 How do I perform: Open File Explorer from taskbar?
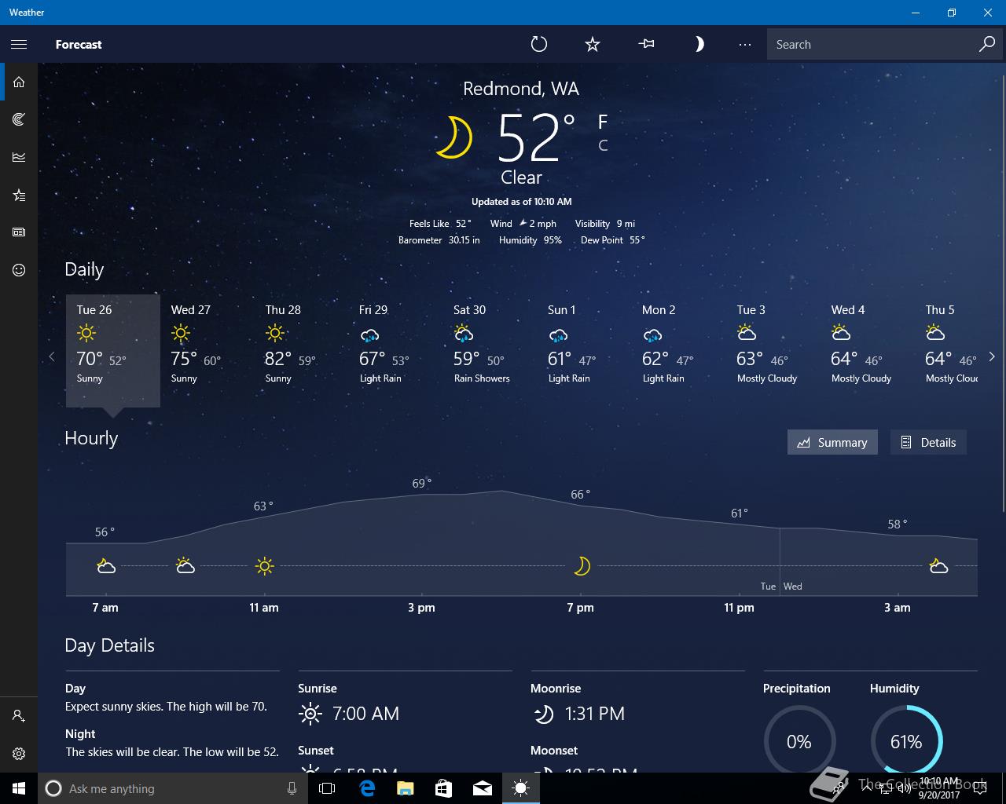(x=405, y=788)
